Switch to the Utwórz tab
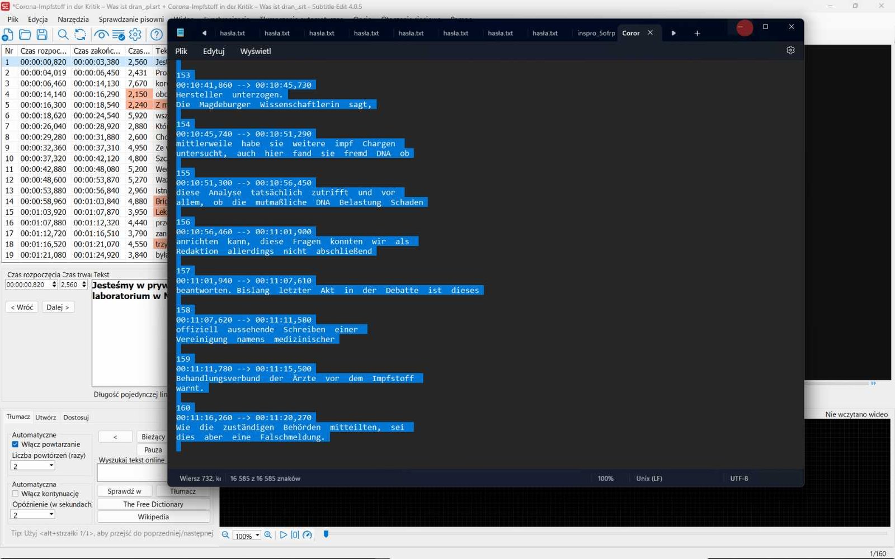Screen dimensions: 895x559 point(46,417)
